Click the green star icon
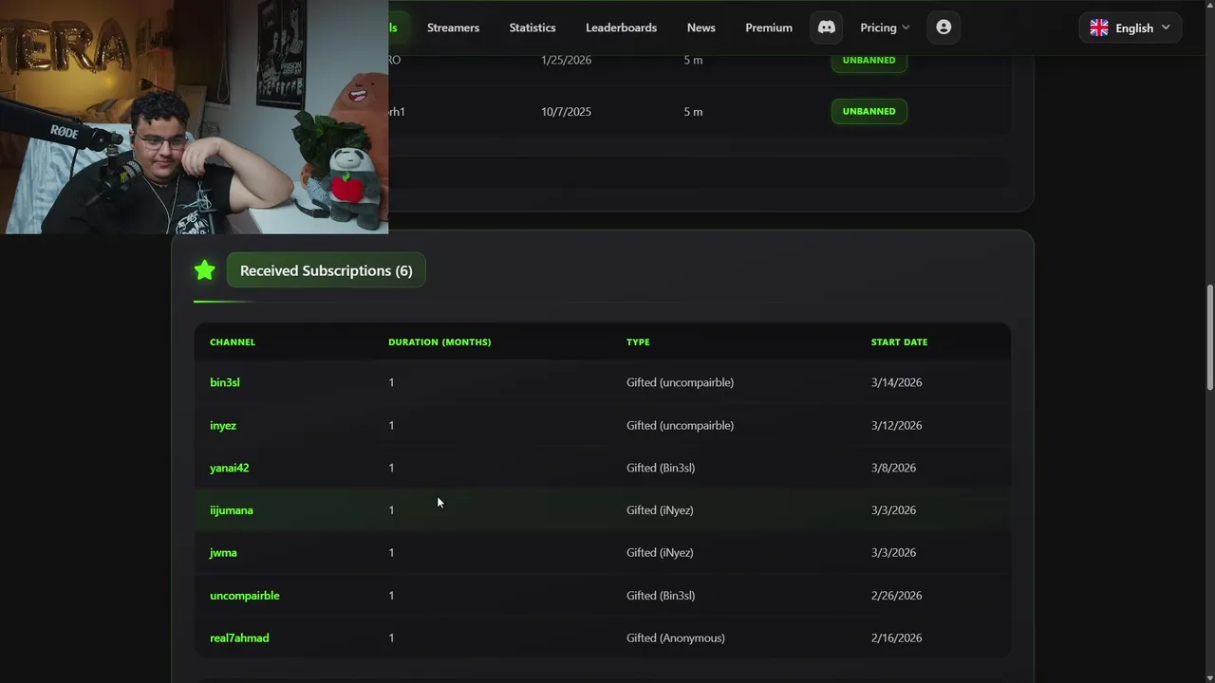This screenshot has height=683, width=1215. [204, 270]
